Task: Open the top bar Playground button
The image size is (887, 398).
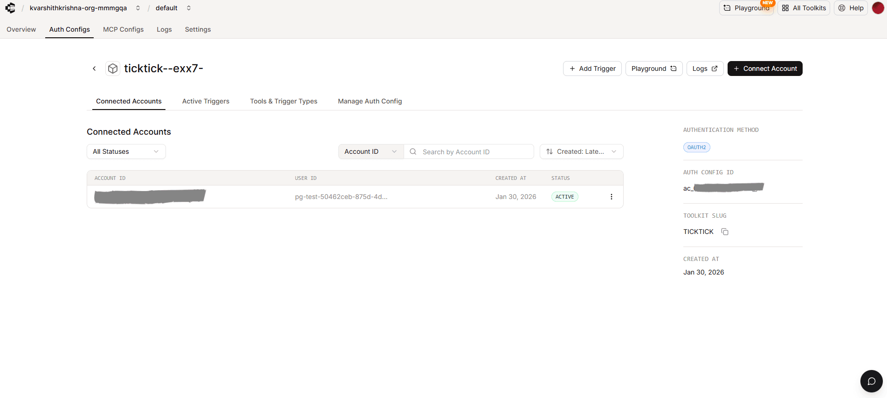Action: (746, 8)
